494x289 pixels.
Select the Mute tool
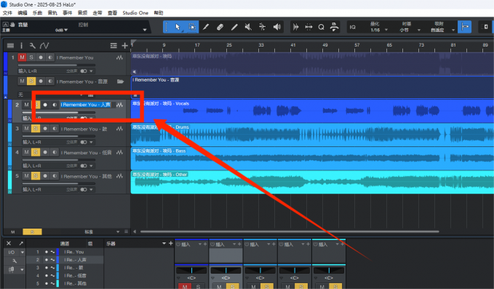pyautogui.click(x=248, y=27)
